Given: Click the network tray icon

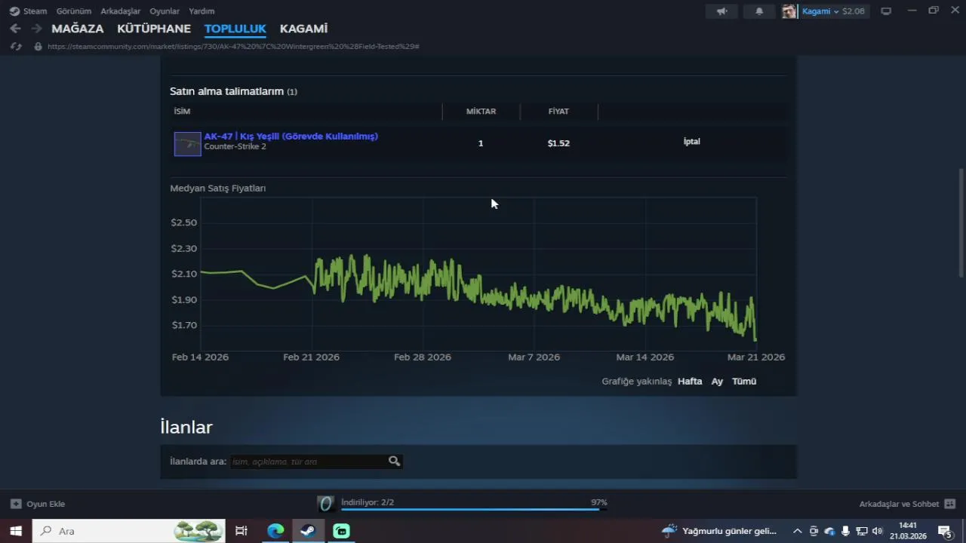Looking at the screenshot, I should click(861, 531).
